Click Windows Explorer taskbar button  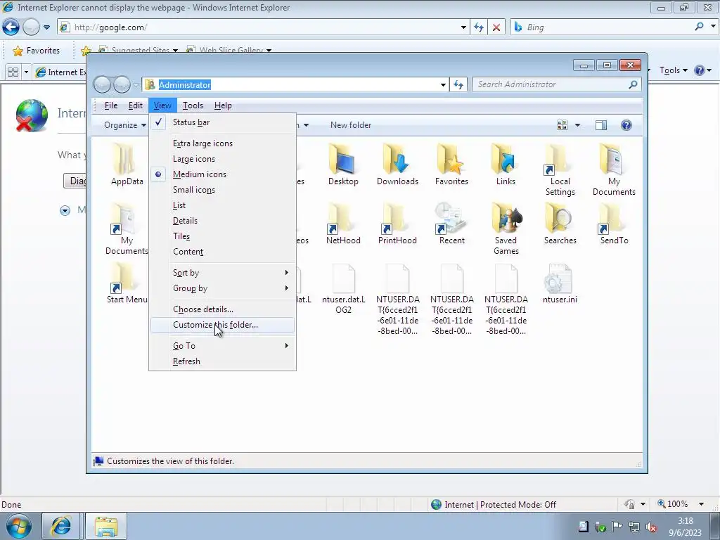pos(106,526)
